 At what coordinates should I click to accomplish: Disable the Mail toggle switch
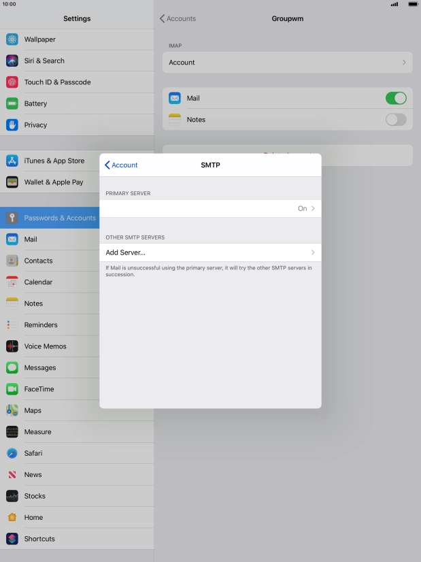396,98
